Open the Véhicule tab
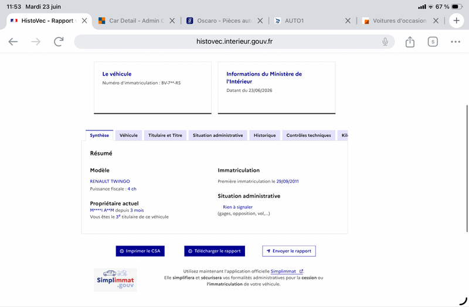The height and width of the screenshot is (307, 469). (x=128, y=135)
